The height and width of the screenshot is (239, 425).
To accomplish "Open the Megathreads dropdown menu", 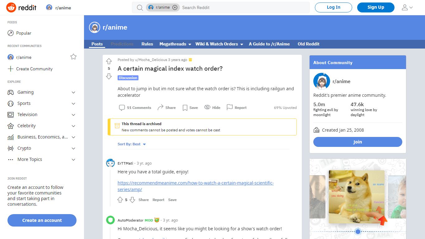I will (x=175, y=44).
